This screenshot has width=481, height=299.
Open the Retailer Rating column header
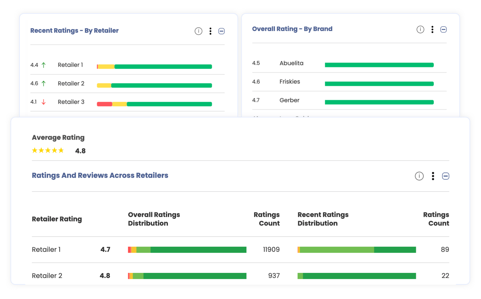point(57,219)
